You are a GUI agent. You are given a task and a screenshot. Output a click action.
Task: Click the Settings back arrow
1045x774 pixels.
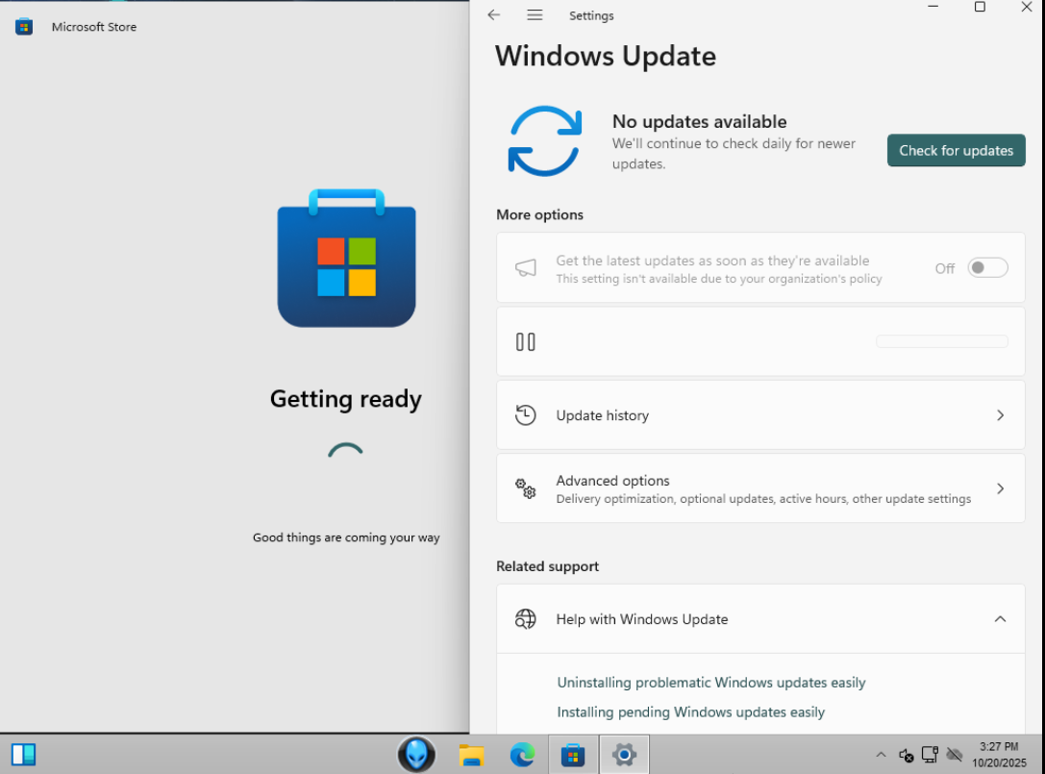point(493,15)
